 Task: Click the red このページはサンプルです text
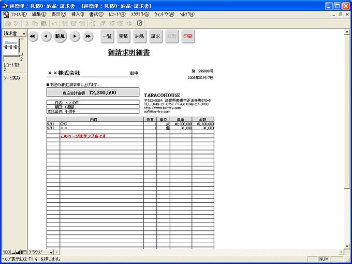click(83, 136)
